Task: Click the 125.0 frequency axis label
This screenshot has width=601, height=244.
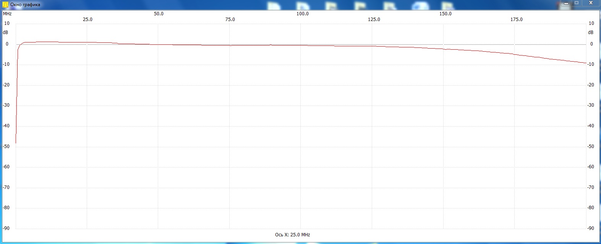Action: (x=374, y=20)
